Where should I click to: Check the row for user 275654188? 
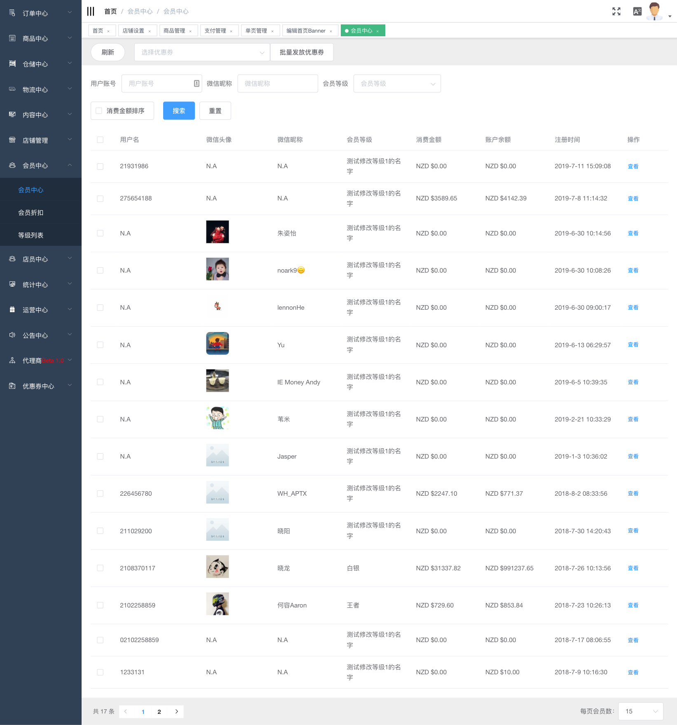(x=100, y=198)
